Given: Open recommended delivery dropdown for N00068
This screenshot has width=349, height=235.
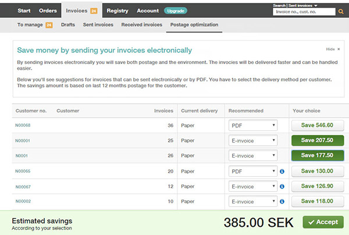Looking at the screenshot, I should coord(253,126).
